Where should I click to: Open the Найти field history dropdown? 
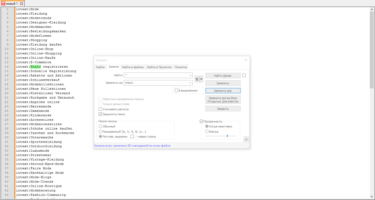click(190, 75)
